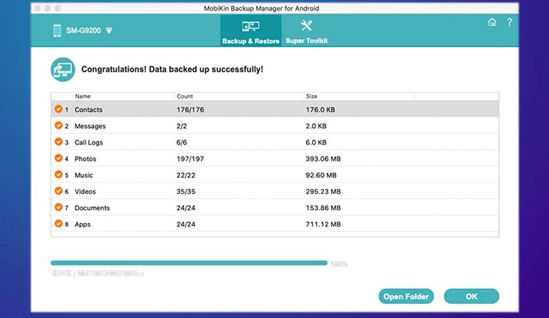
Task: Select the Photos row label
Action: tap(85, 158)
